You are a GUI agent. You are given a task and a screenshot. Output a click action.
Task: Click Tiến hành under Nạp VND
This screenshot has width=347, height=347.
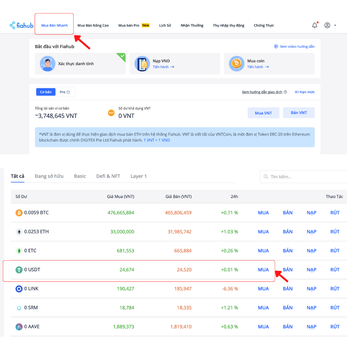(x=163, y=67)
